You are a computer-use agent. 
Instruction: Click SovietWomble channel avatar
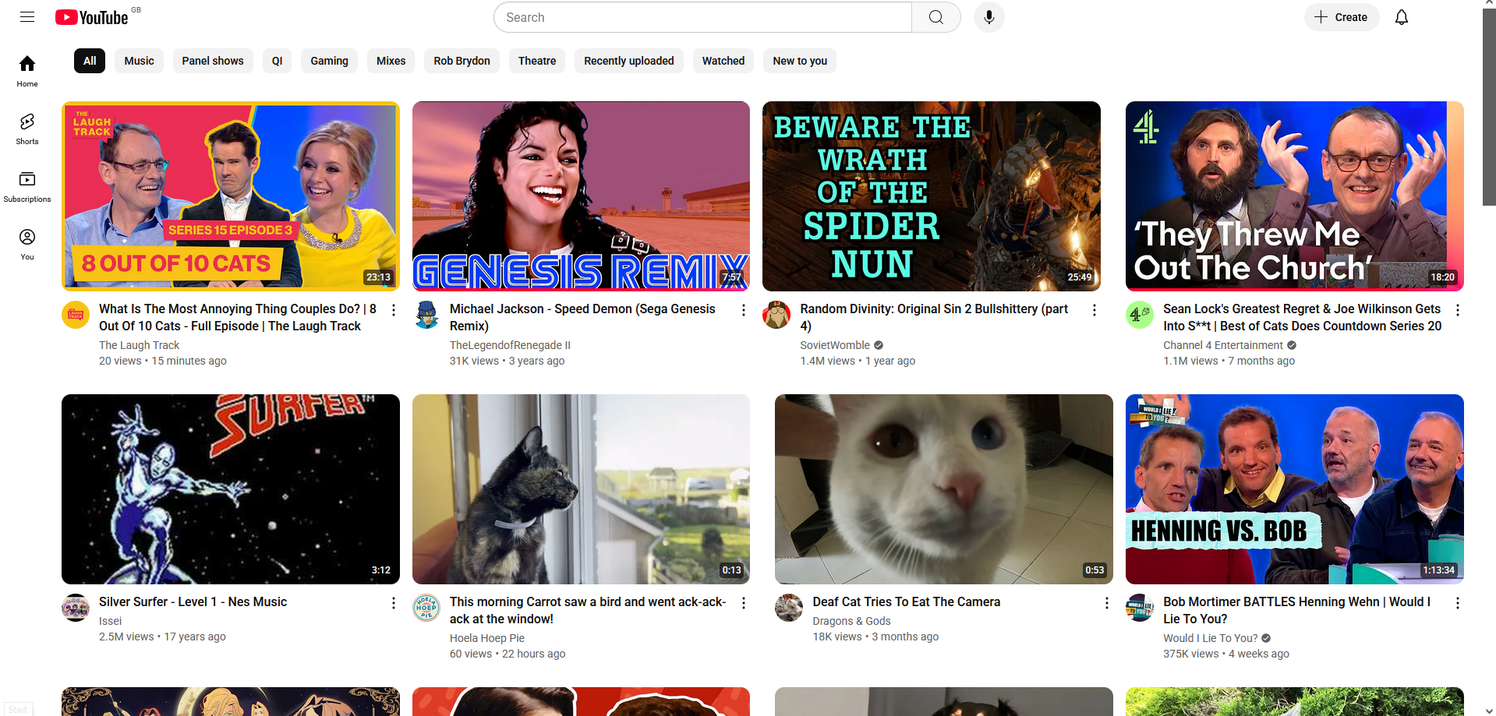point(776,315)
